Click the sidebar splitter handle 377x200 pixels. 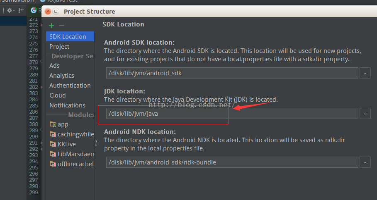pyautogui.click(x=96, y=143)
